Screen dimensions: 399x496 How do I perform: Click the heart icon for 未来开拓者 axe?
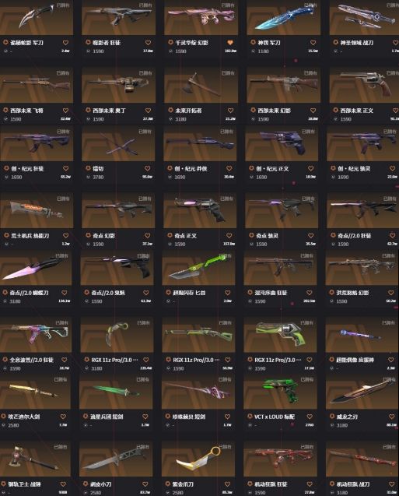pyautogui.click(x=230, y=111)
